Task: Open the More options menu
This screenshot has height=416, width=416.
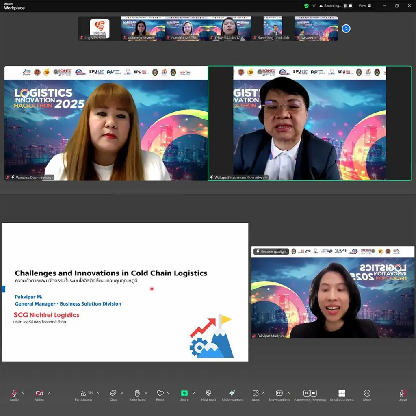Action: (x=367, y=395)
